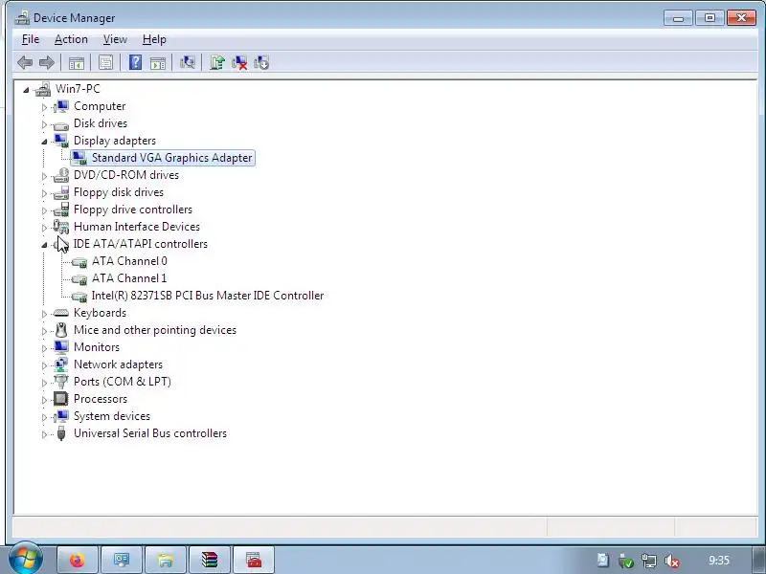Click the Disable device down-arrow icon
The image size is (766, 574).
(x=261, y=62)
